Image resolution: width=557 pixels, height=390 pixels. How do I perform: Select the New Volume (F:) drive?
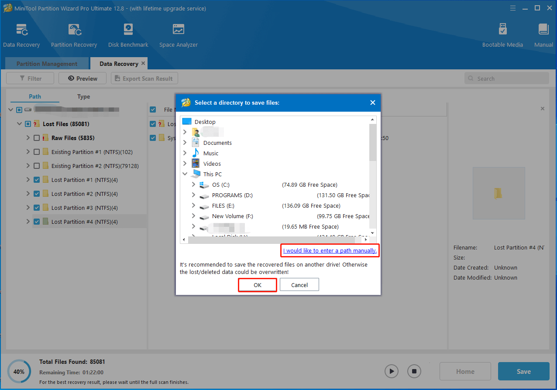click(x=232, y=216)
